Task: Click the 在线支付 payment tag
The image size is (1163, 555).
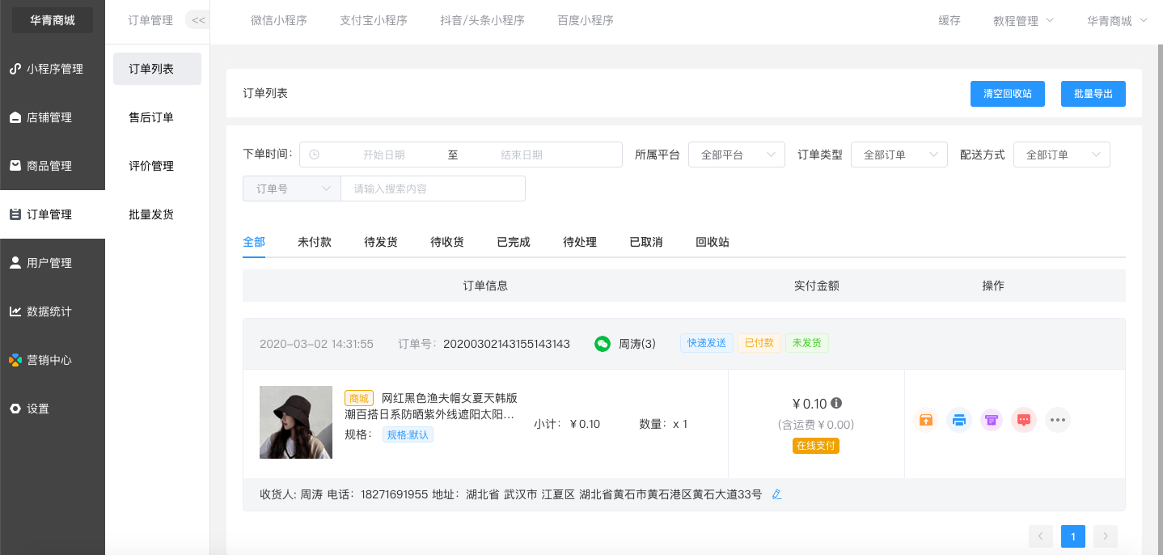Action: 816,446
